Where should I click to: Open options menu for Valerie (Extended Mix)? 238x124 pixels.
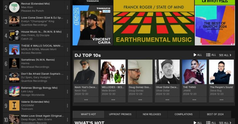(67, 106)
